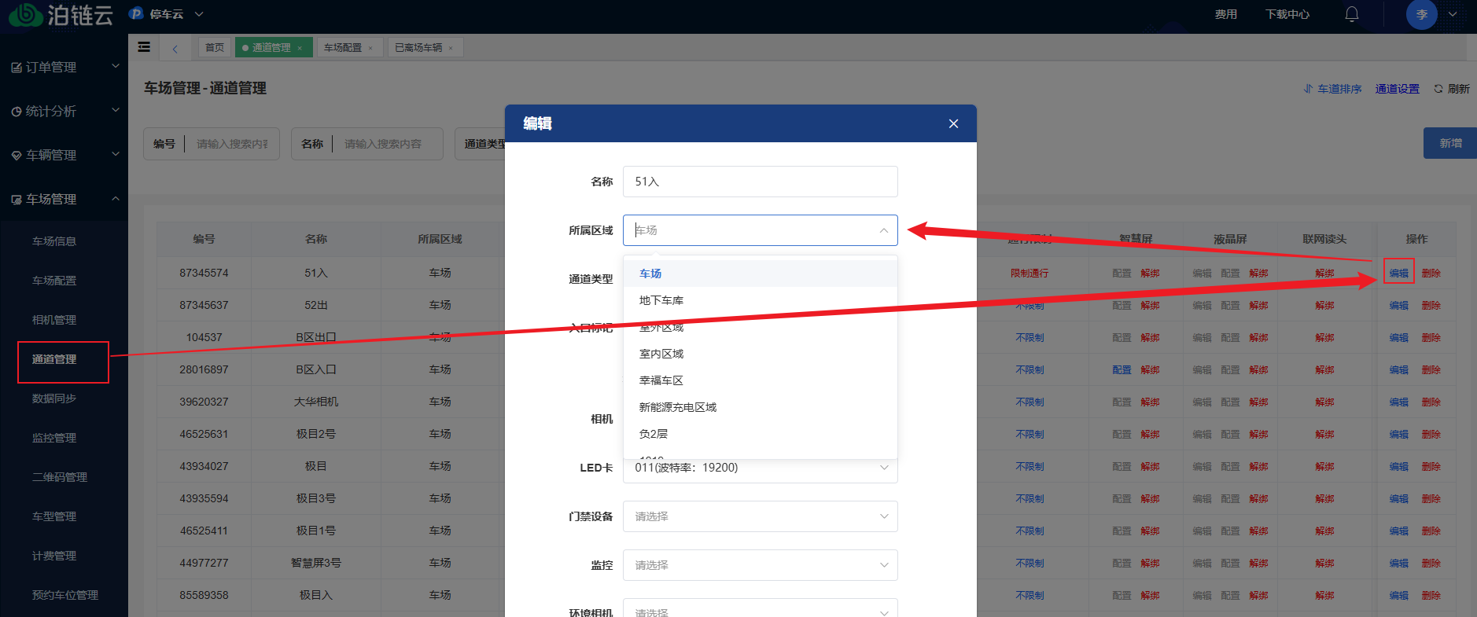Viewport: 1477px width, 617px height.
Task: Open 数据同步 in sidebar
Action: pyautogui.click(x=54, y=398)
